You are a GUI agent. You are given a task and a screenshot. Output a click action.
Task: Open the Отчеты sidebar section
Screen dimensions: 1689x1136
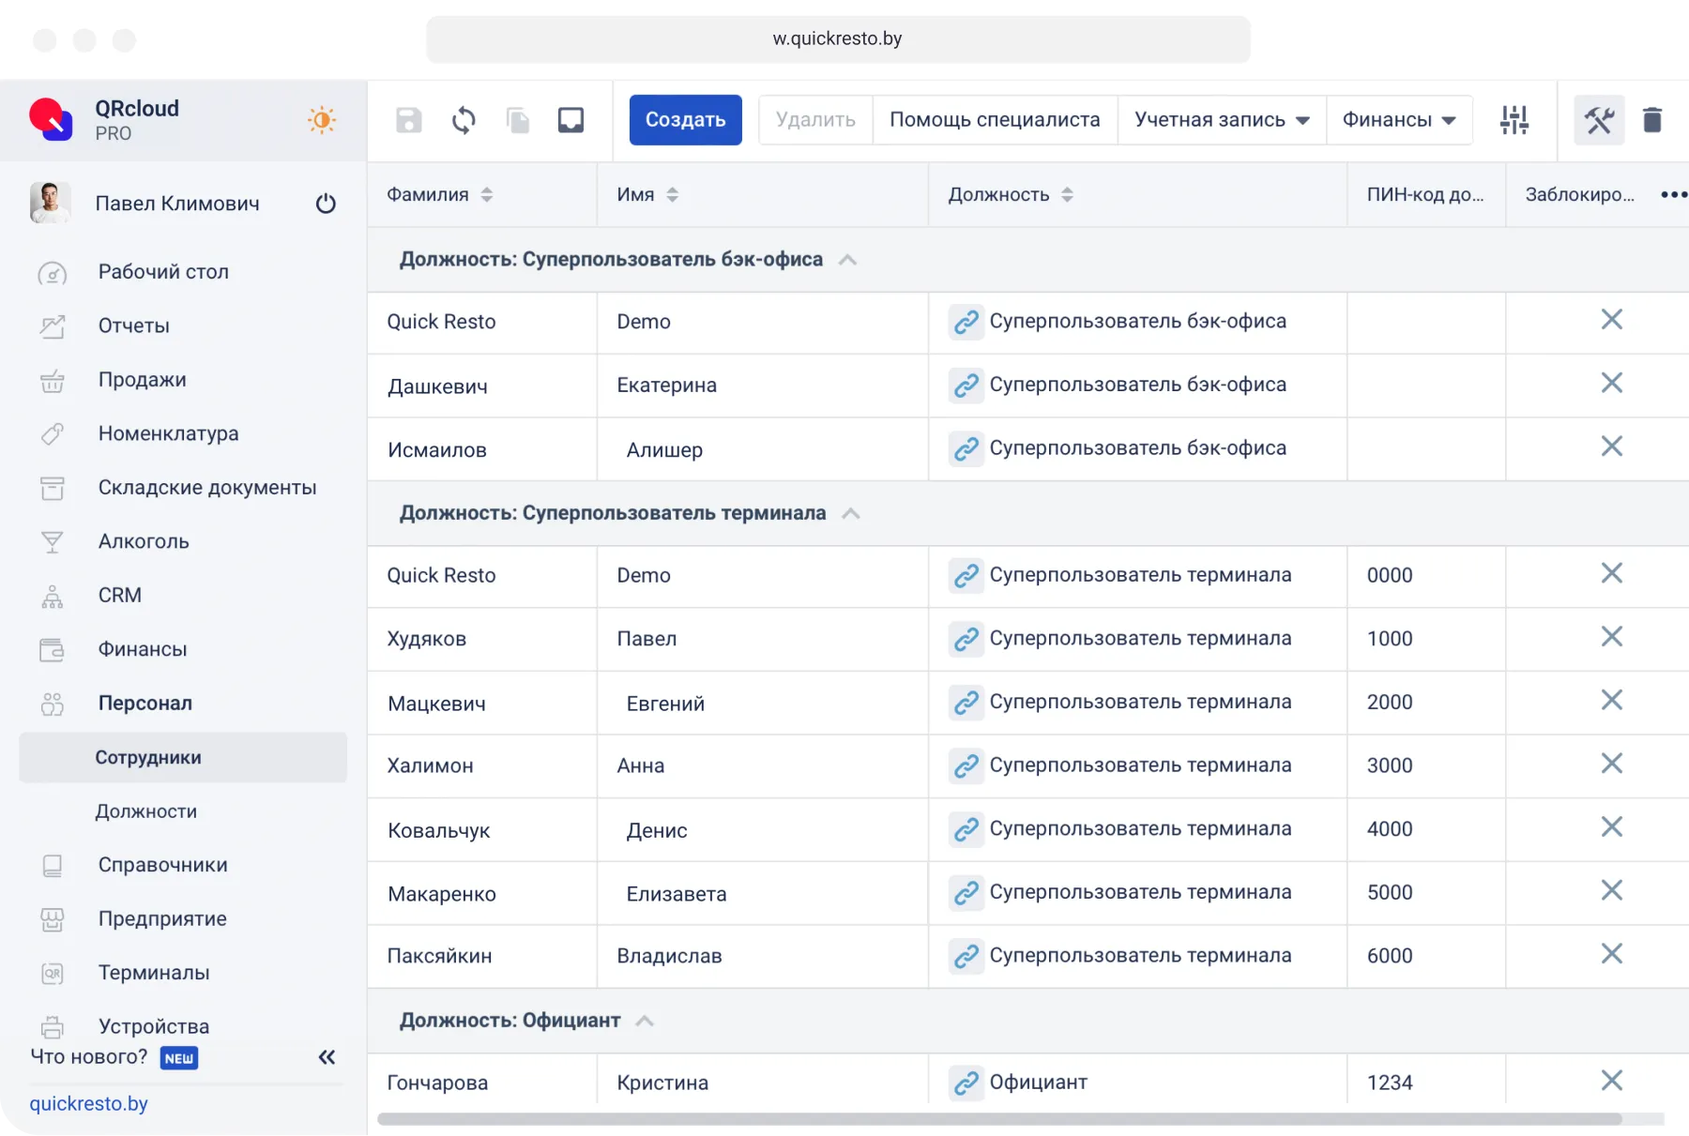[133, 326]
